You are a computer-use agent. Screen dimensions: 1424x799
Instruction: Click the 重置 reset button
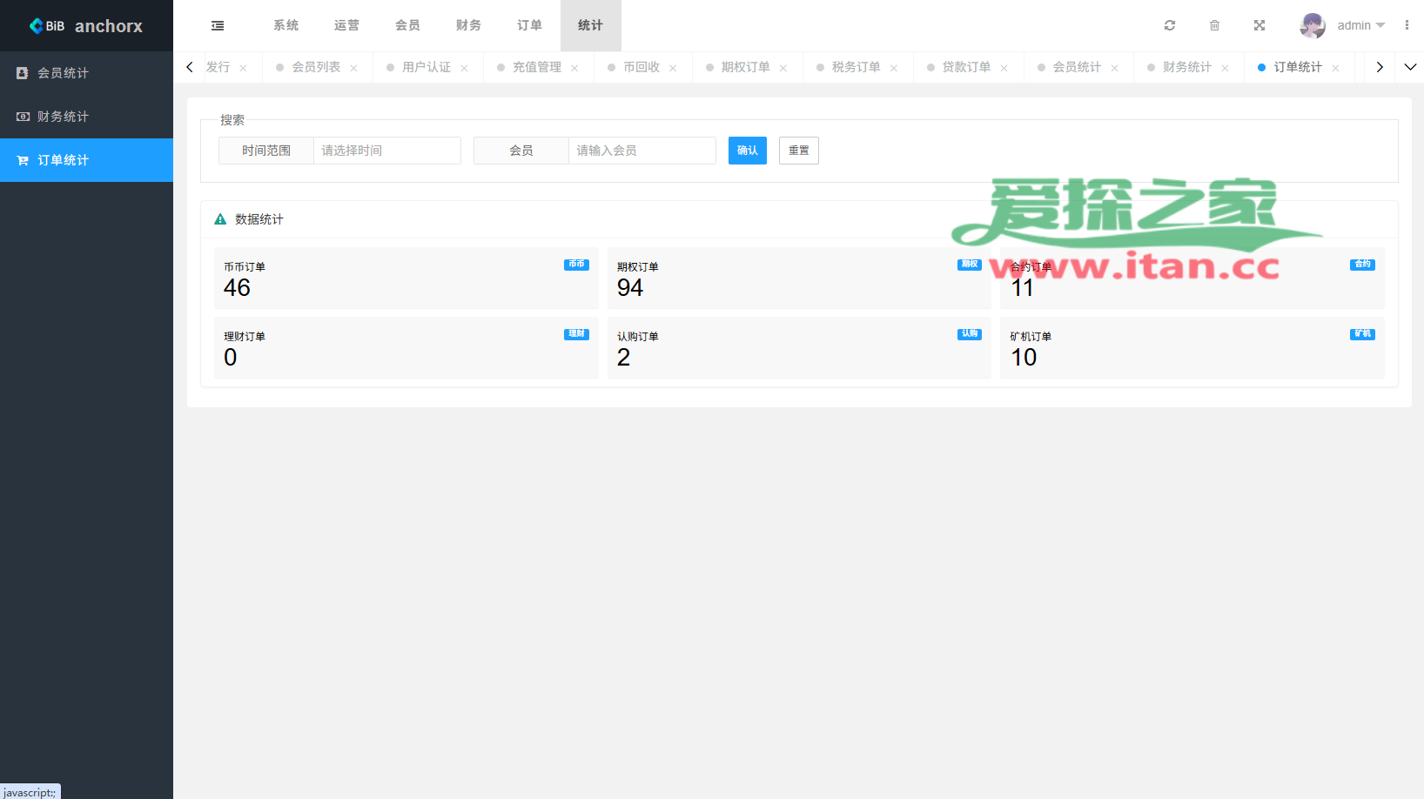798,151
